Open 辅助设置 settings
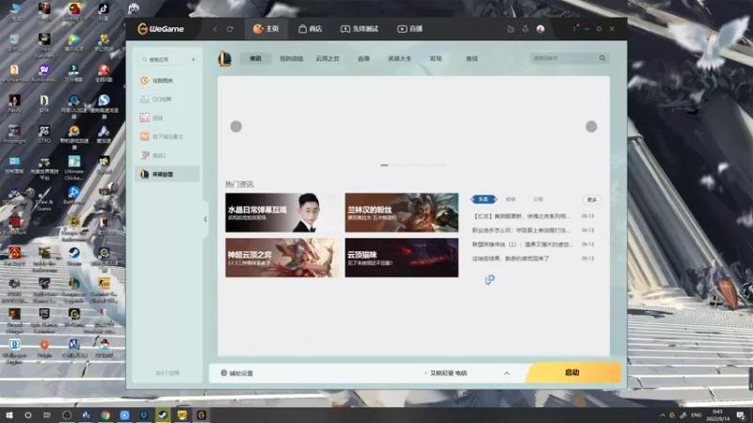753x423 pixels. [x=237, y=373]
